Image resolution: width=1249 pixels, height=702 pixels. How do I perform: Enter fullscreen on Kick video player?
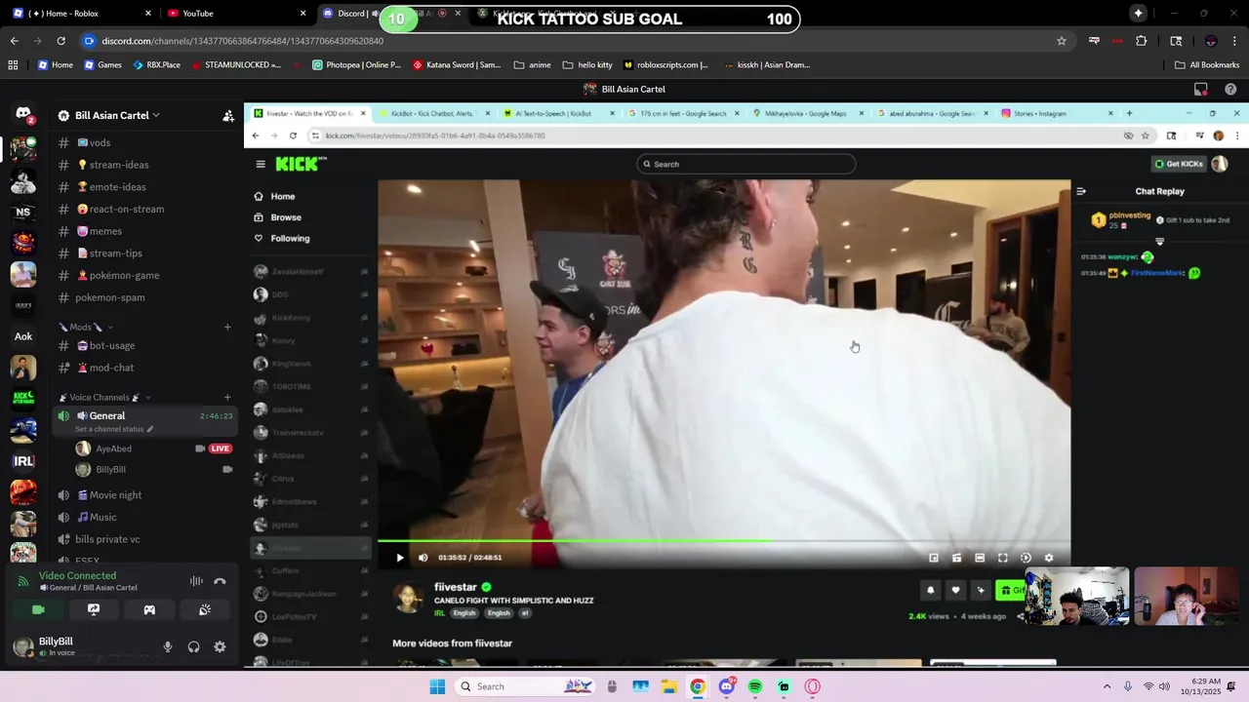(x=1002, y=558)
